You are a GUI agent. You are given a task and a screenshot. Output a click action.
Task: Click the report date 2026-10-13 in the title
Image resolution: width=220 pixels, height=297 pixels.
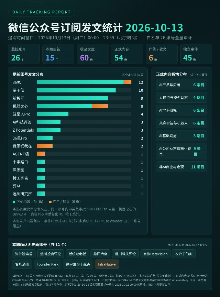coord(154,28)
